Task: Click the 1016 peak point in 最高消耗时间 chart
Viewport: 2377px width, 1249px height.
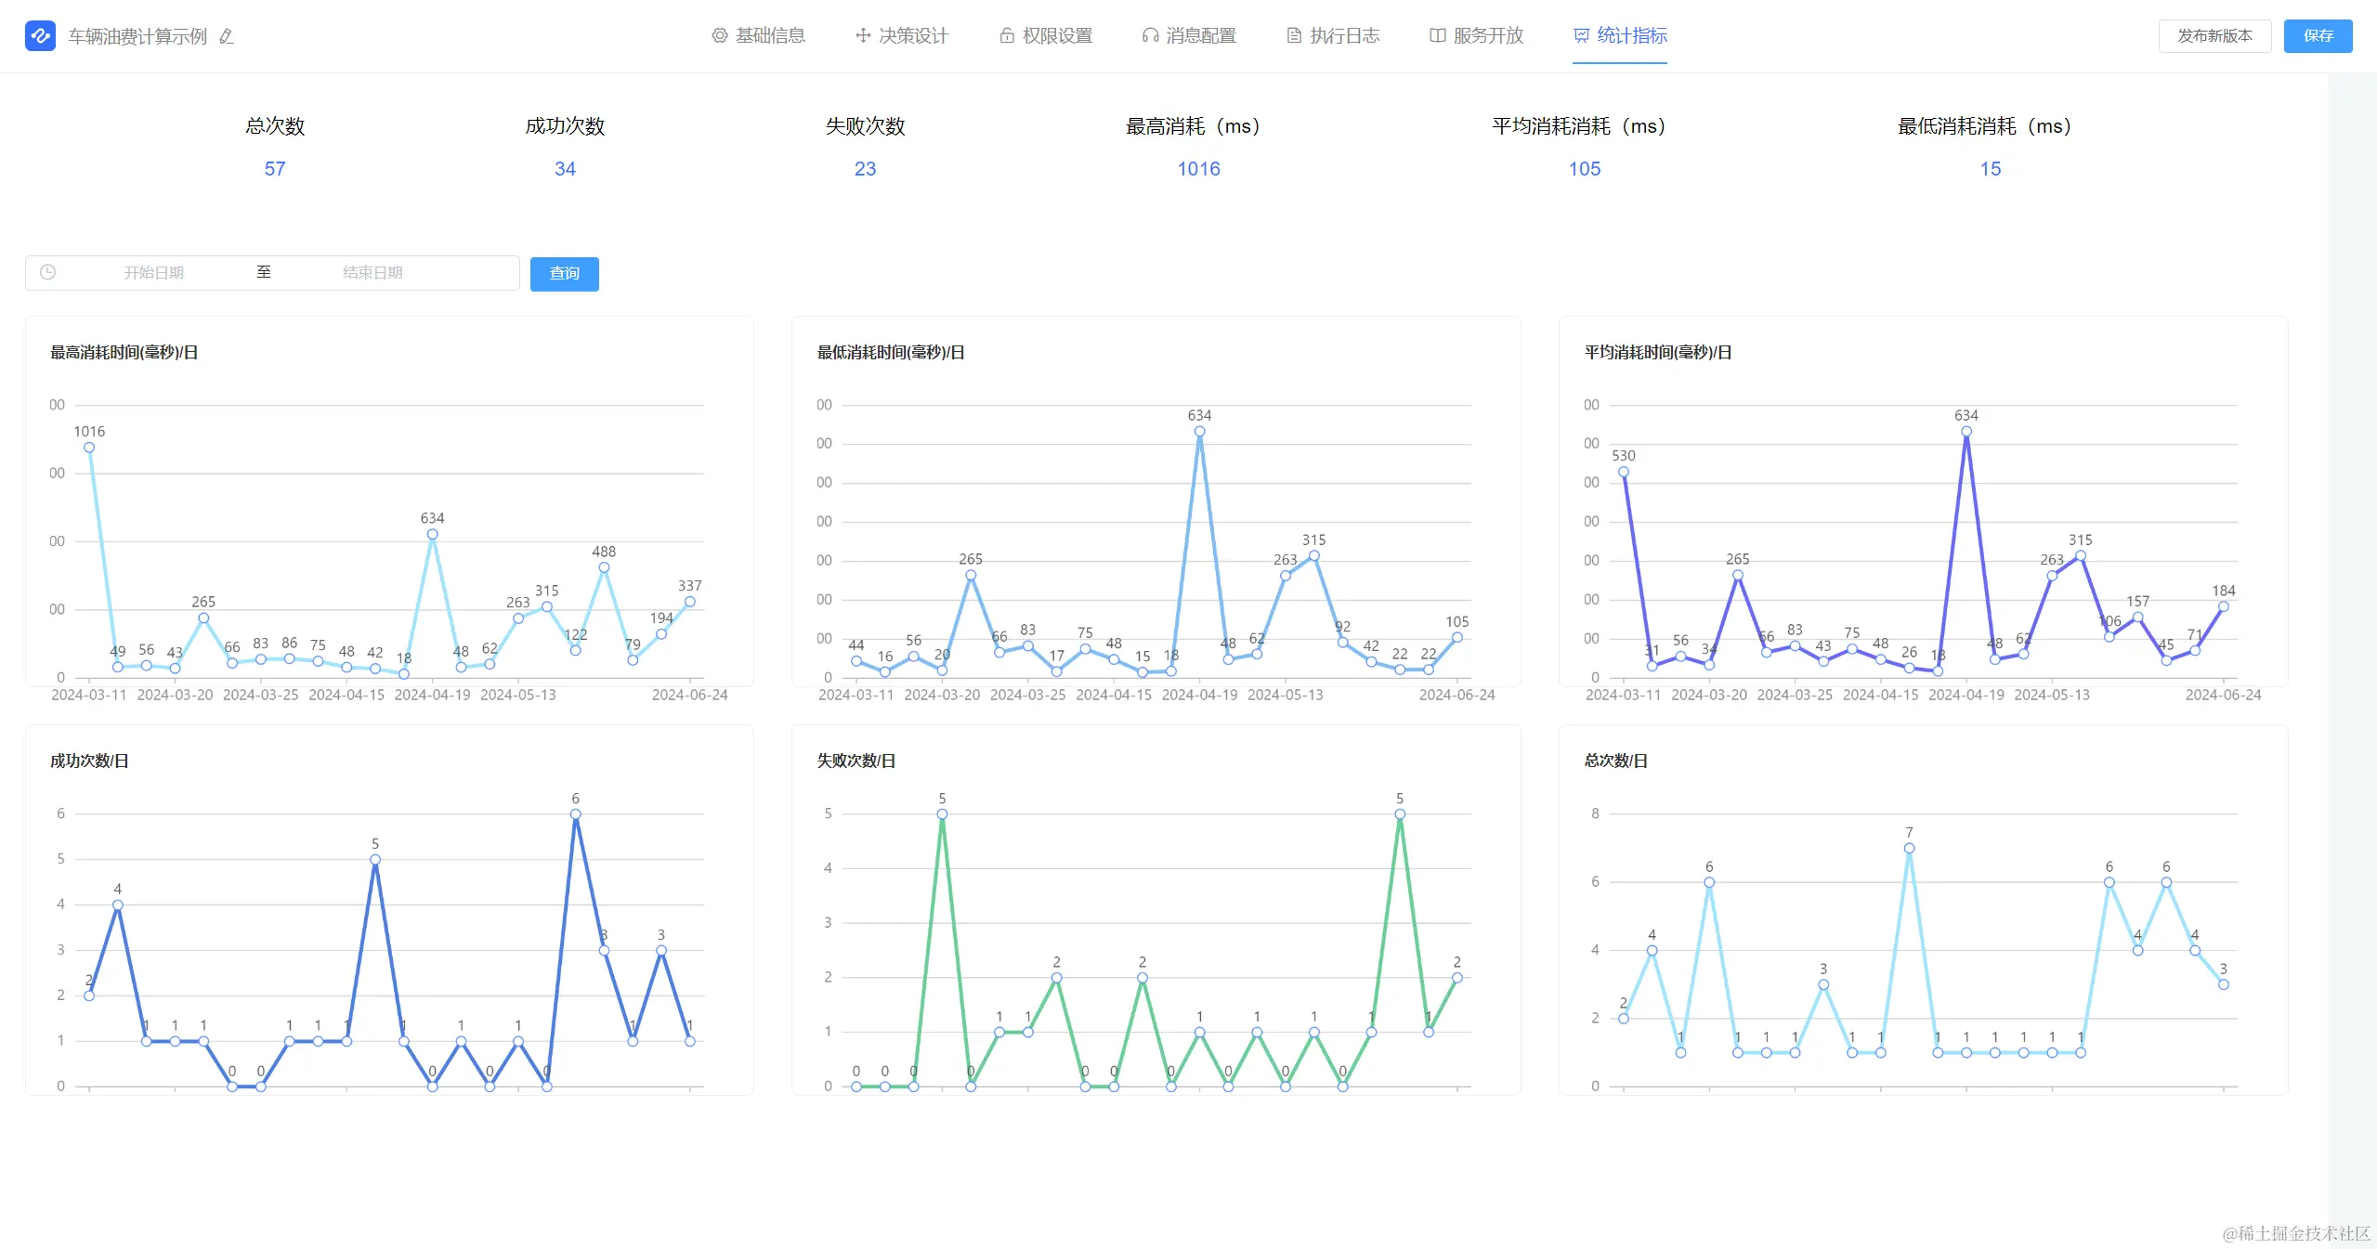Action: click(x=89, y=448)
